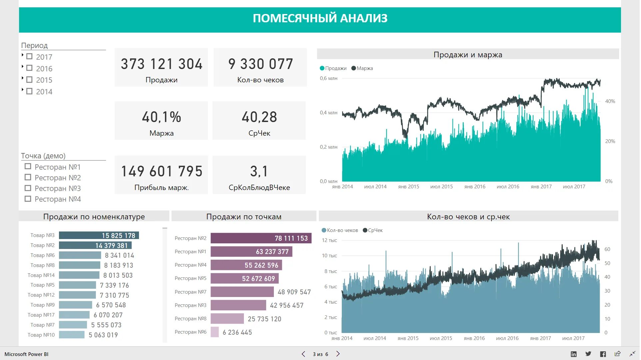Click the Товар №14 bar
641x360 pixels.
point(79,276)
